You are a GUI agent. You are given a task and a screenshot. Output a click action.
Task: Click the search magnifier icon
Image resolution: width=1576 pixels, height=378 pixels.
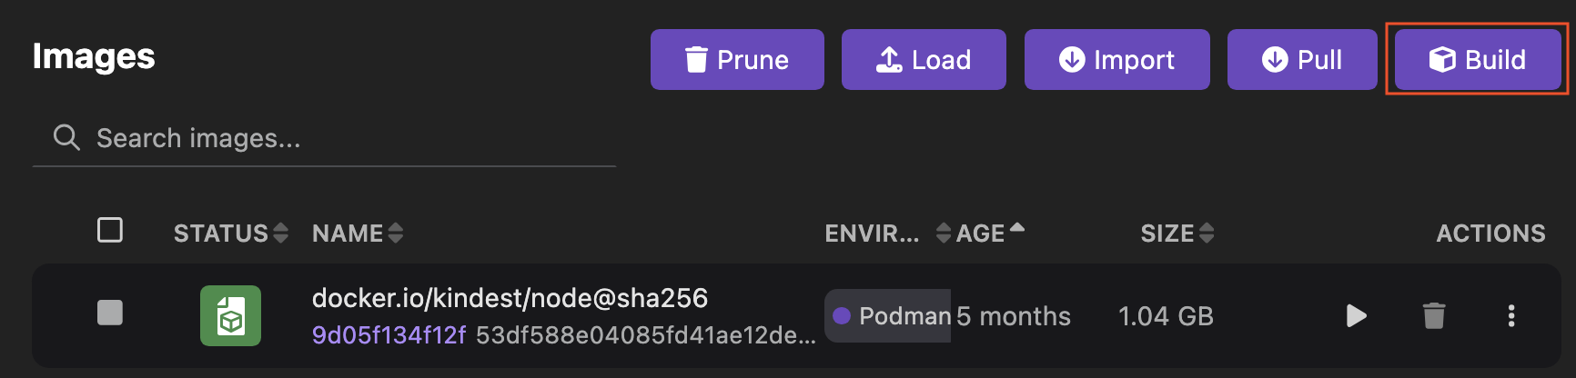click(x=66, y=137)
